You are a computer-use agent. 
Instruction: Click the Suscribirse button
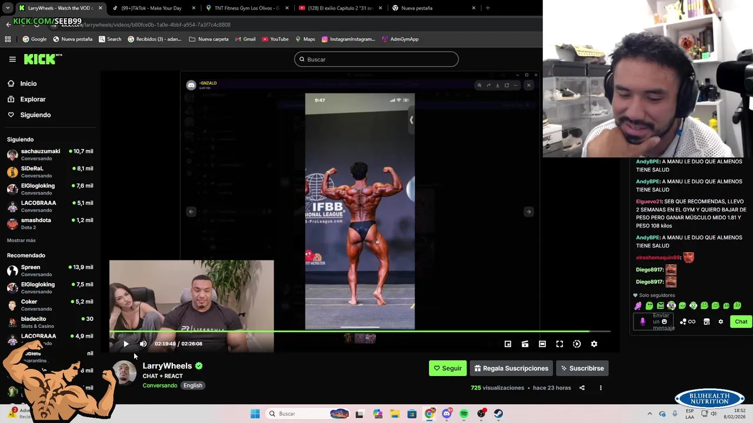pos(582,368)
